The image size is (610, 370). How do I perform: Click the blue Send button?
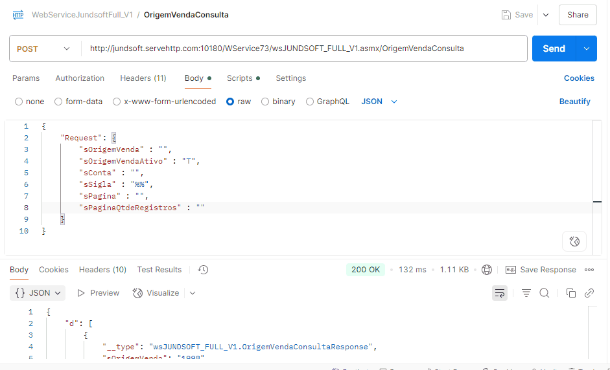pos(553,49)
